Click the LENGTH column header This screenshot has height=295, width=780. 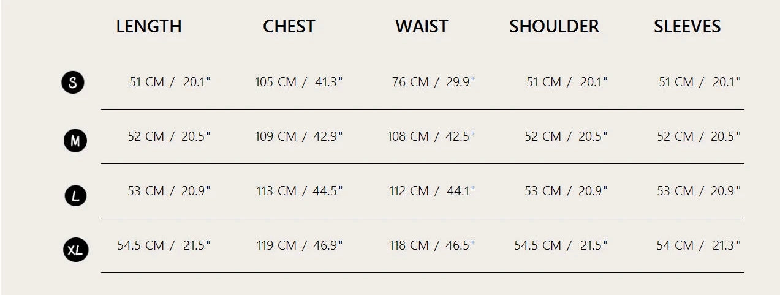[149, 26]
